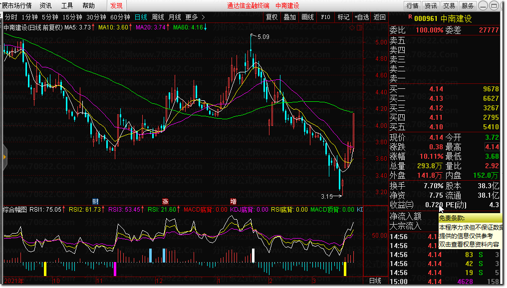Click the 日线 label at bottom right

point(375,281)
